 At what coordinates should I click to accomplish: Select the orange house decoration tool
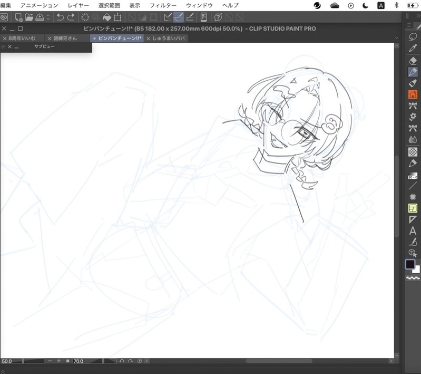413,94
